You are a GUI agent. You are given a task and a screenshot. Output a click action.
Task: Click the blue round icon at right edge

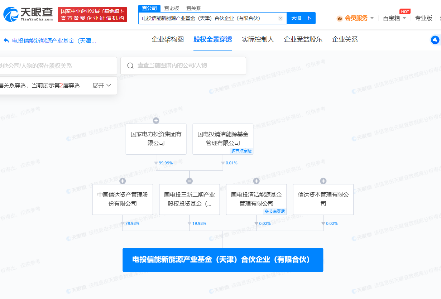(x=435, y=40)
